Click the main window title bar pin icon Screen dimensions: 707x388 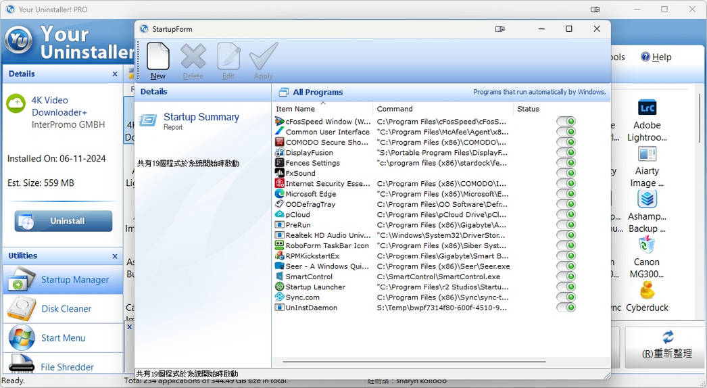click(595, 9)
